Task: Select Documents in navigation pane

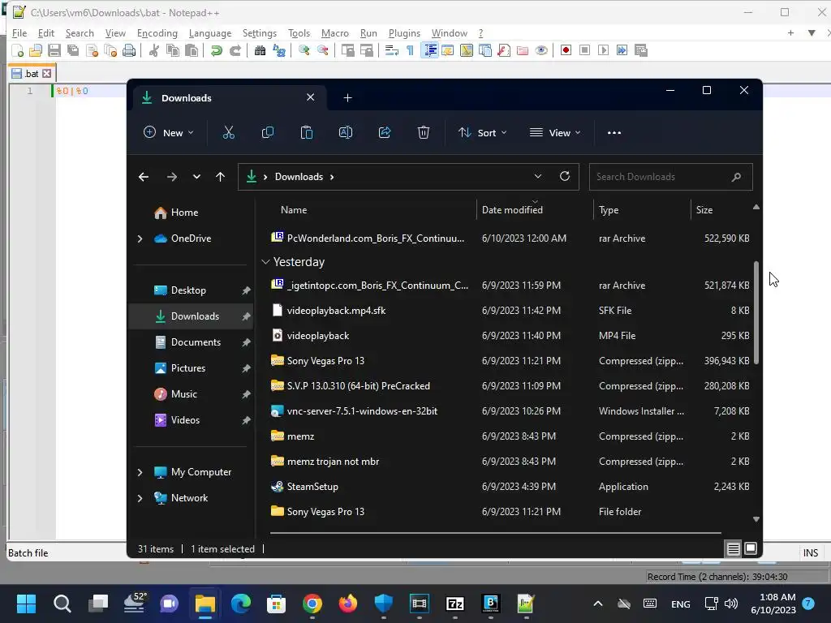Action: (196, 342)
